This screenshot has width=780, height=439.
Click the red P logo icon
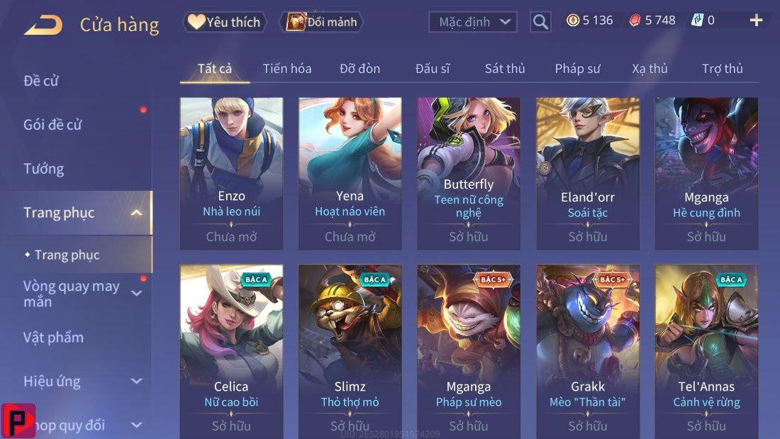(x=18, y=421)
